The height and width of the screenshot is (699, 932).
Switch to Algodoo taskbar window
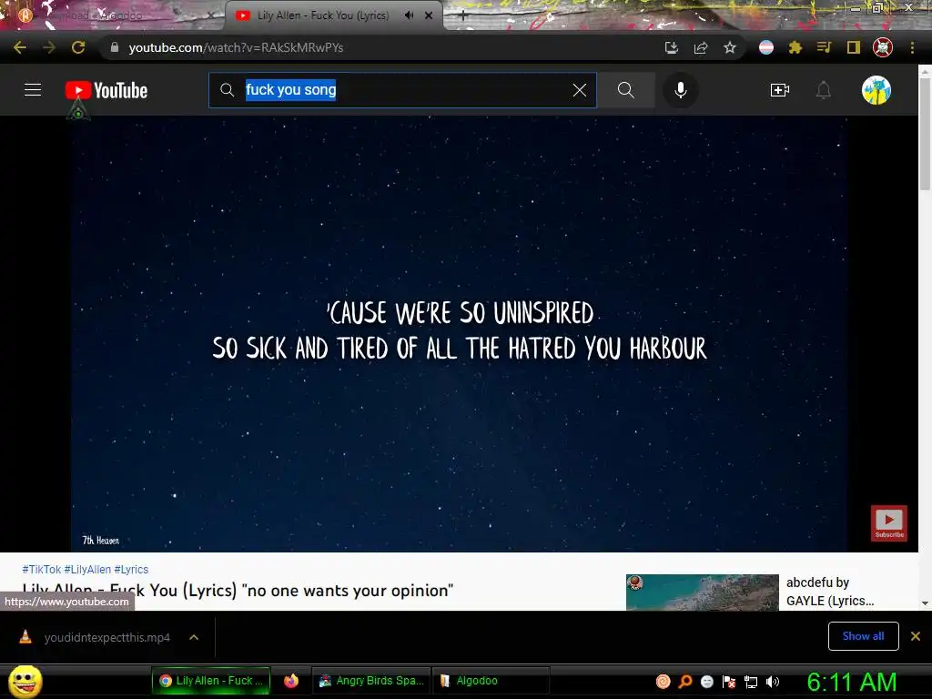click(491, 681)
